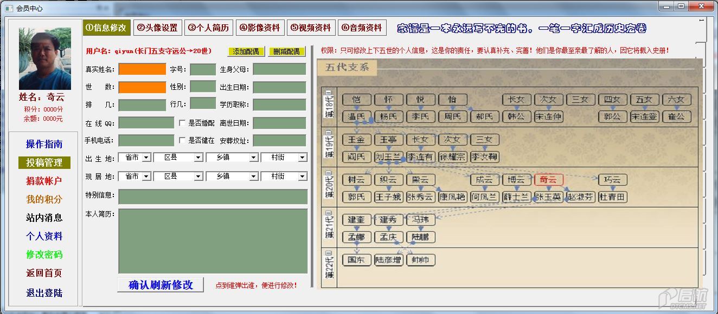Image resolution: width=718 pixels, height=314 pixels.
Task: Open the 出生地 区县 dropdown
Action: click(178, 158)
